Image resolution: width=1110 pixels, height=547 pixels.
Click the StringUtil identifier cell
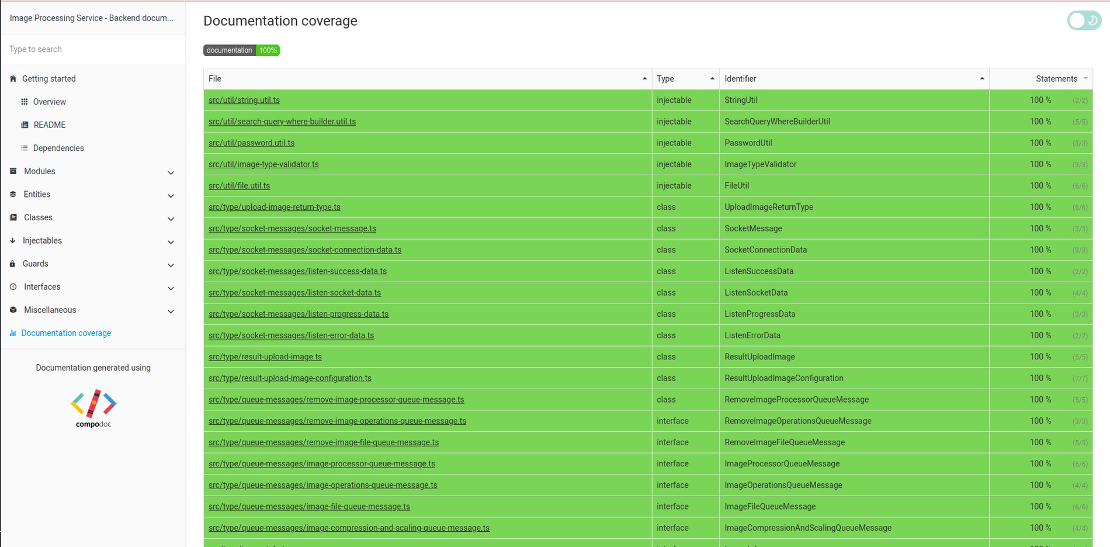(x=854, y=100)
